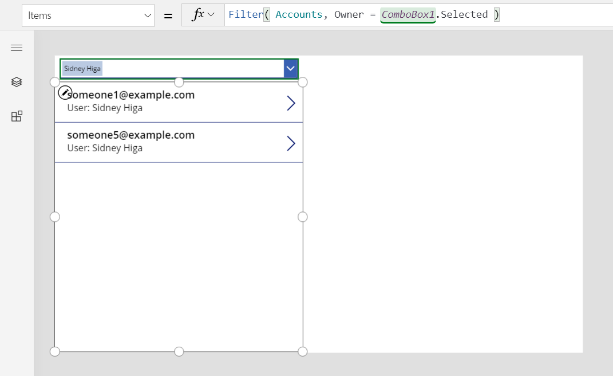Click the fx formula button
The width and height of the screenshot is (613, 376).
click(203, 15)
